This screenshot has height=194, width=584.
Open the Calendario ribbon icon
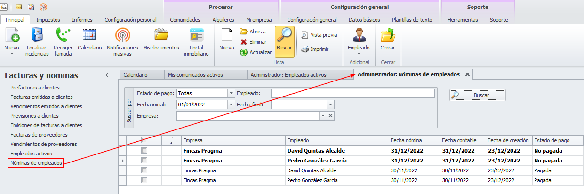(x=89, y=36)
